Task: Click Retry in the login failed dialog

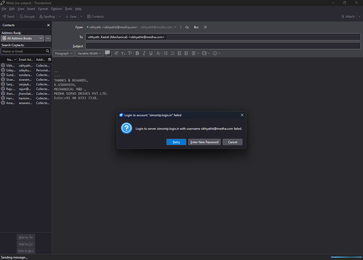Action: pyautogui.click(x=176, y=142)
